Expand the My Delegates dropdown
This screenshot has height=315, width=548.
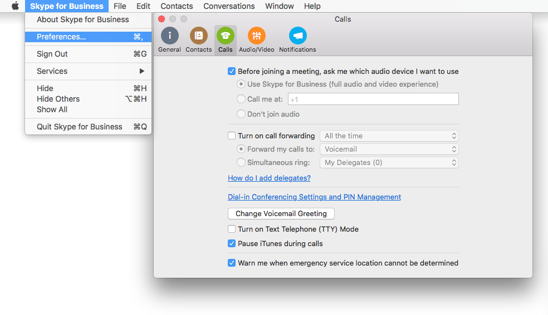(x=389, y=162)
